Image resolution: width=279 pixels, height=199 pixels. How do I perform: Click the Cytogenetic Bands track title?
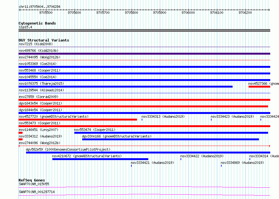[37, 23]
